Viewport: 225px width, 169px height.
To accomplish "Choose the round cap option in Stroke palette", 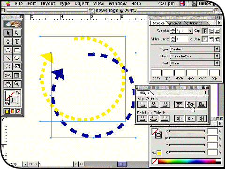I will point(211,31).
